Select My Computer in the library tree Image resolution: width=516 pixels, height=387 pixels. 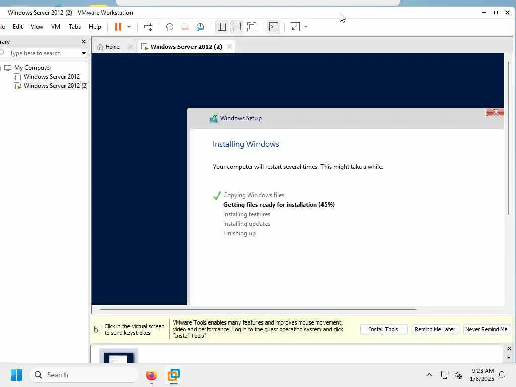(x=33, y=68)
